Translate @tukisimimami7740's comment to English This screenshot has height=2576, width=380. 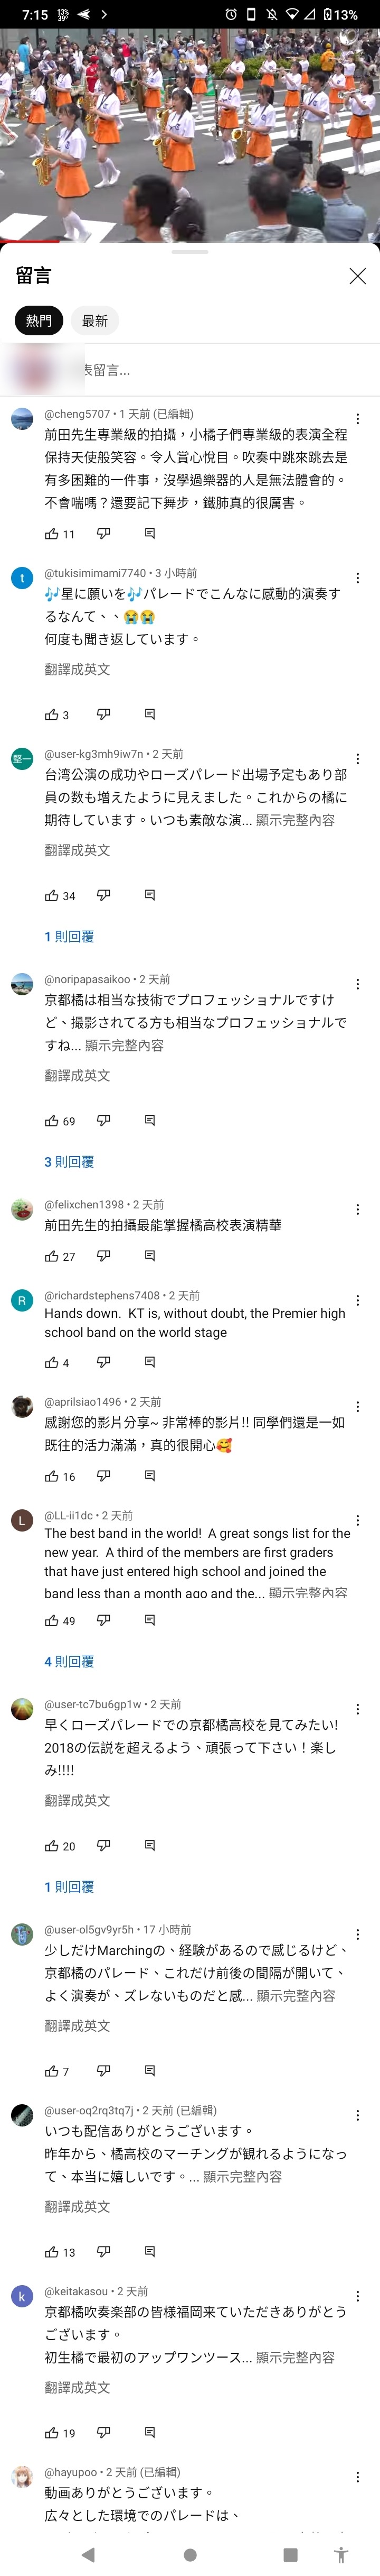(x=77, y=669)
